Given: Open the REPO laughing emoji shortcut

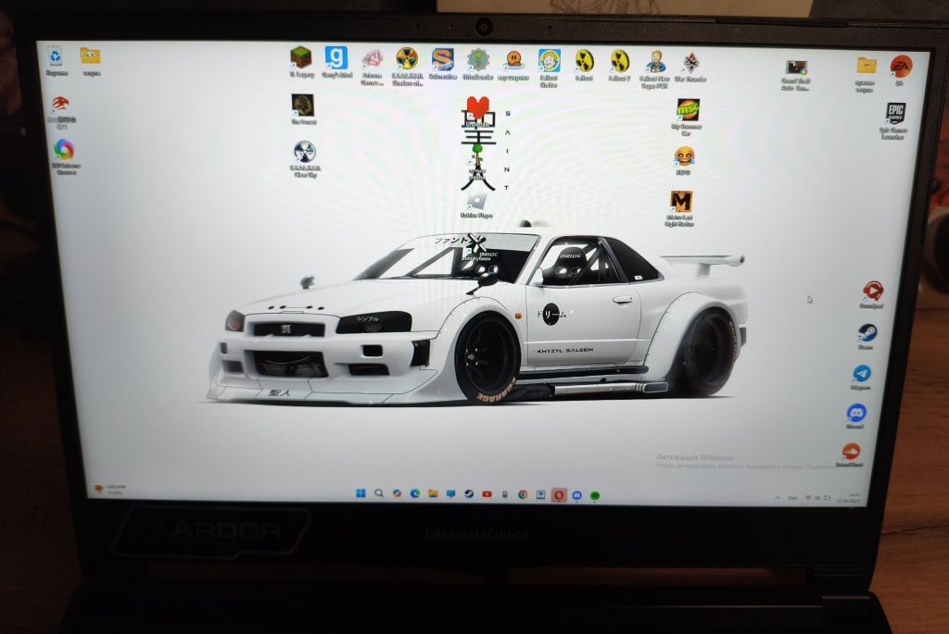Looking at the screenshot, I should click(x=684, y=161).
